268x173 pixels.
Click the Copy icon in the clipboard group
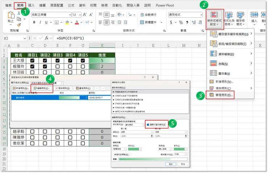(x=19, y=19)
